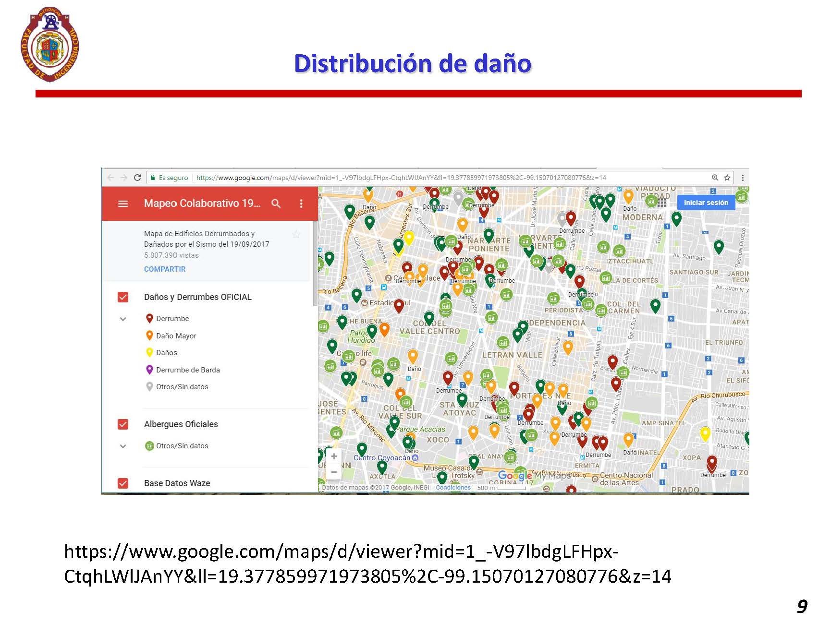The height and width of the screenshot is (623, 831).
Task: Bookmark this page with the star
Action: [727, 178]
